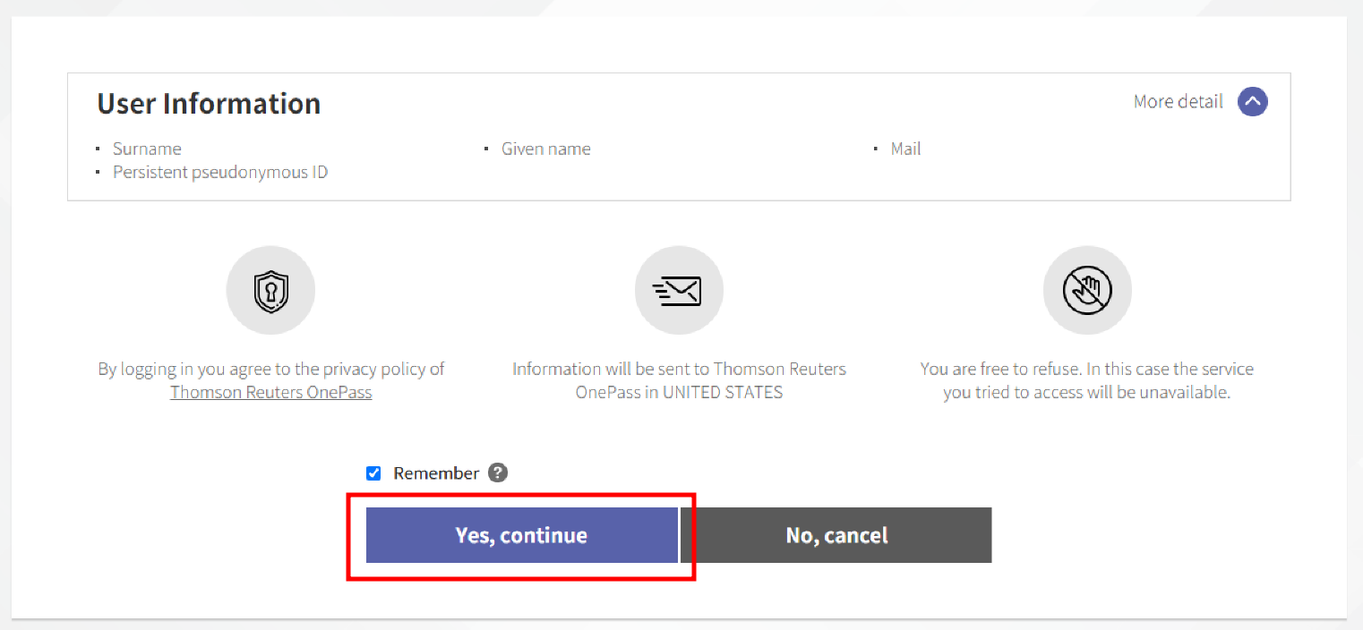The width and height of the screenshot is (1363, 630).
Task: Click the sending envelope icon
Action: point(679,291)
